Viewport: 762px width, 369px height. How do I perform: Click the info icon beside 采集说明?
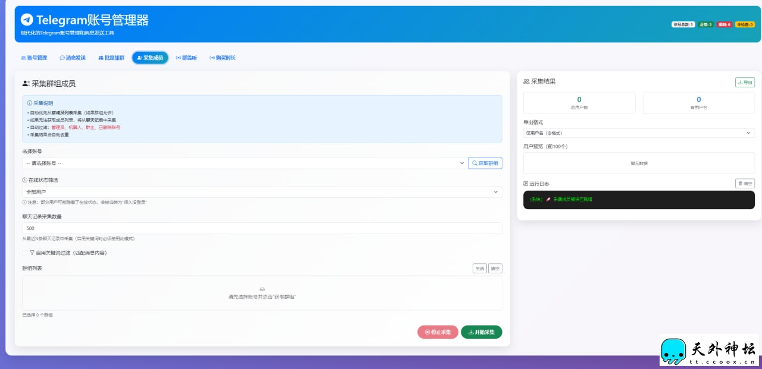(x=30, y=103)
